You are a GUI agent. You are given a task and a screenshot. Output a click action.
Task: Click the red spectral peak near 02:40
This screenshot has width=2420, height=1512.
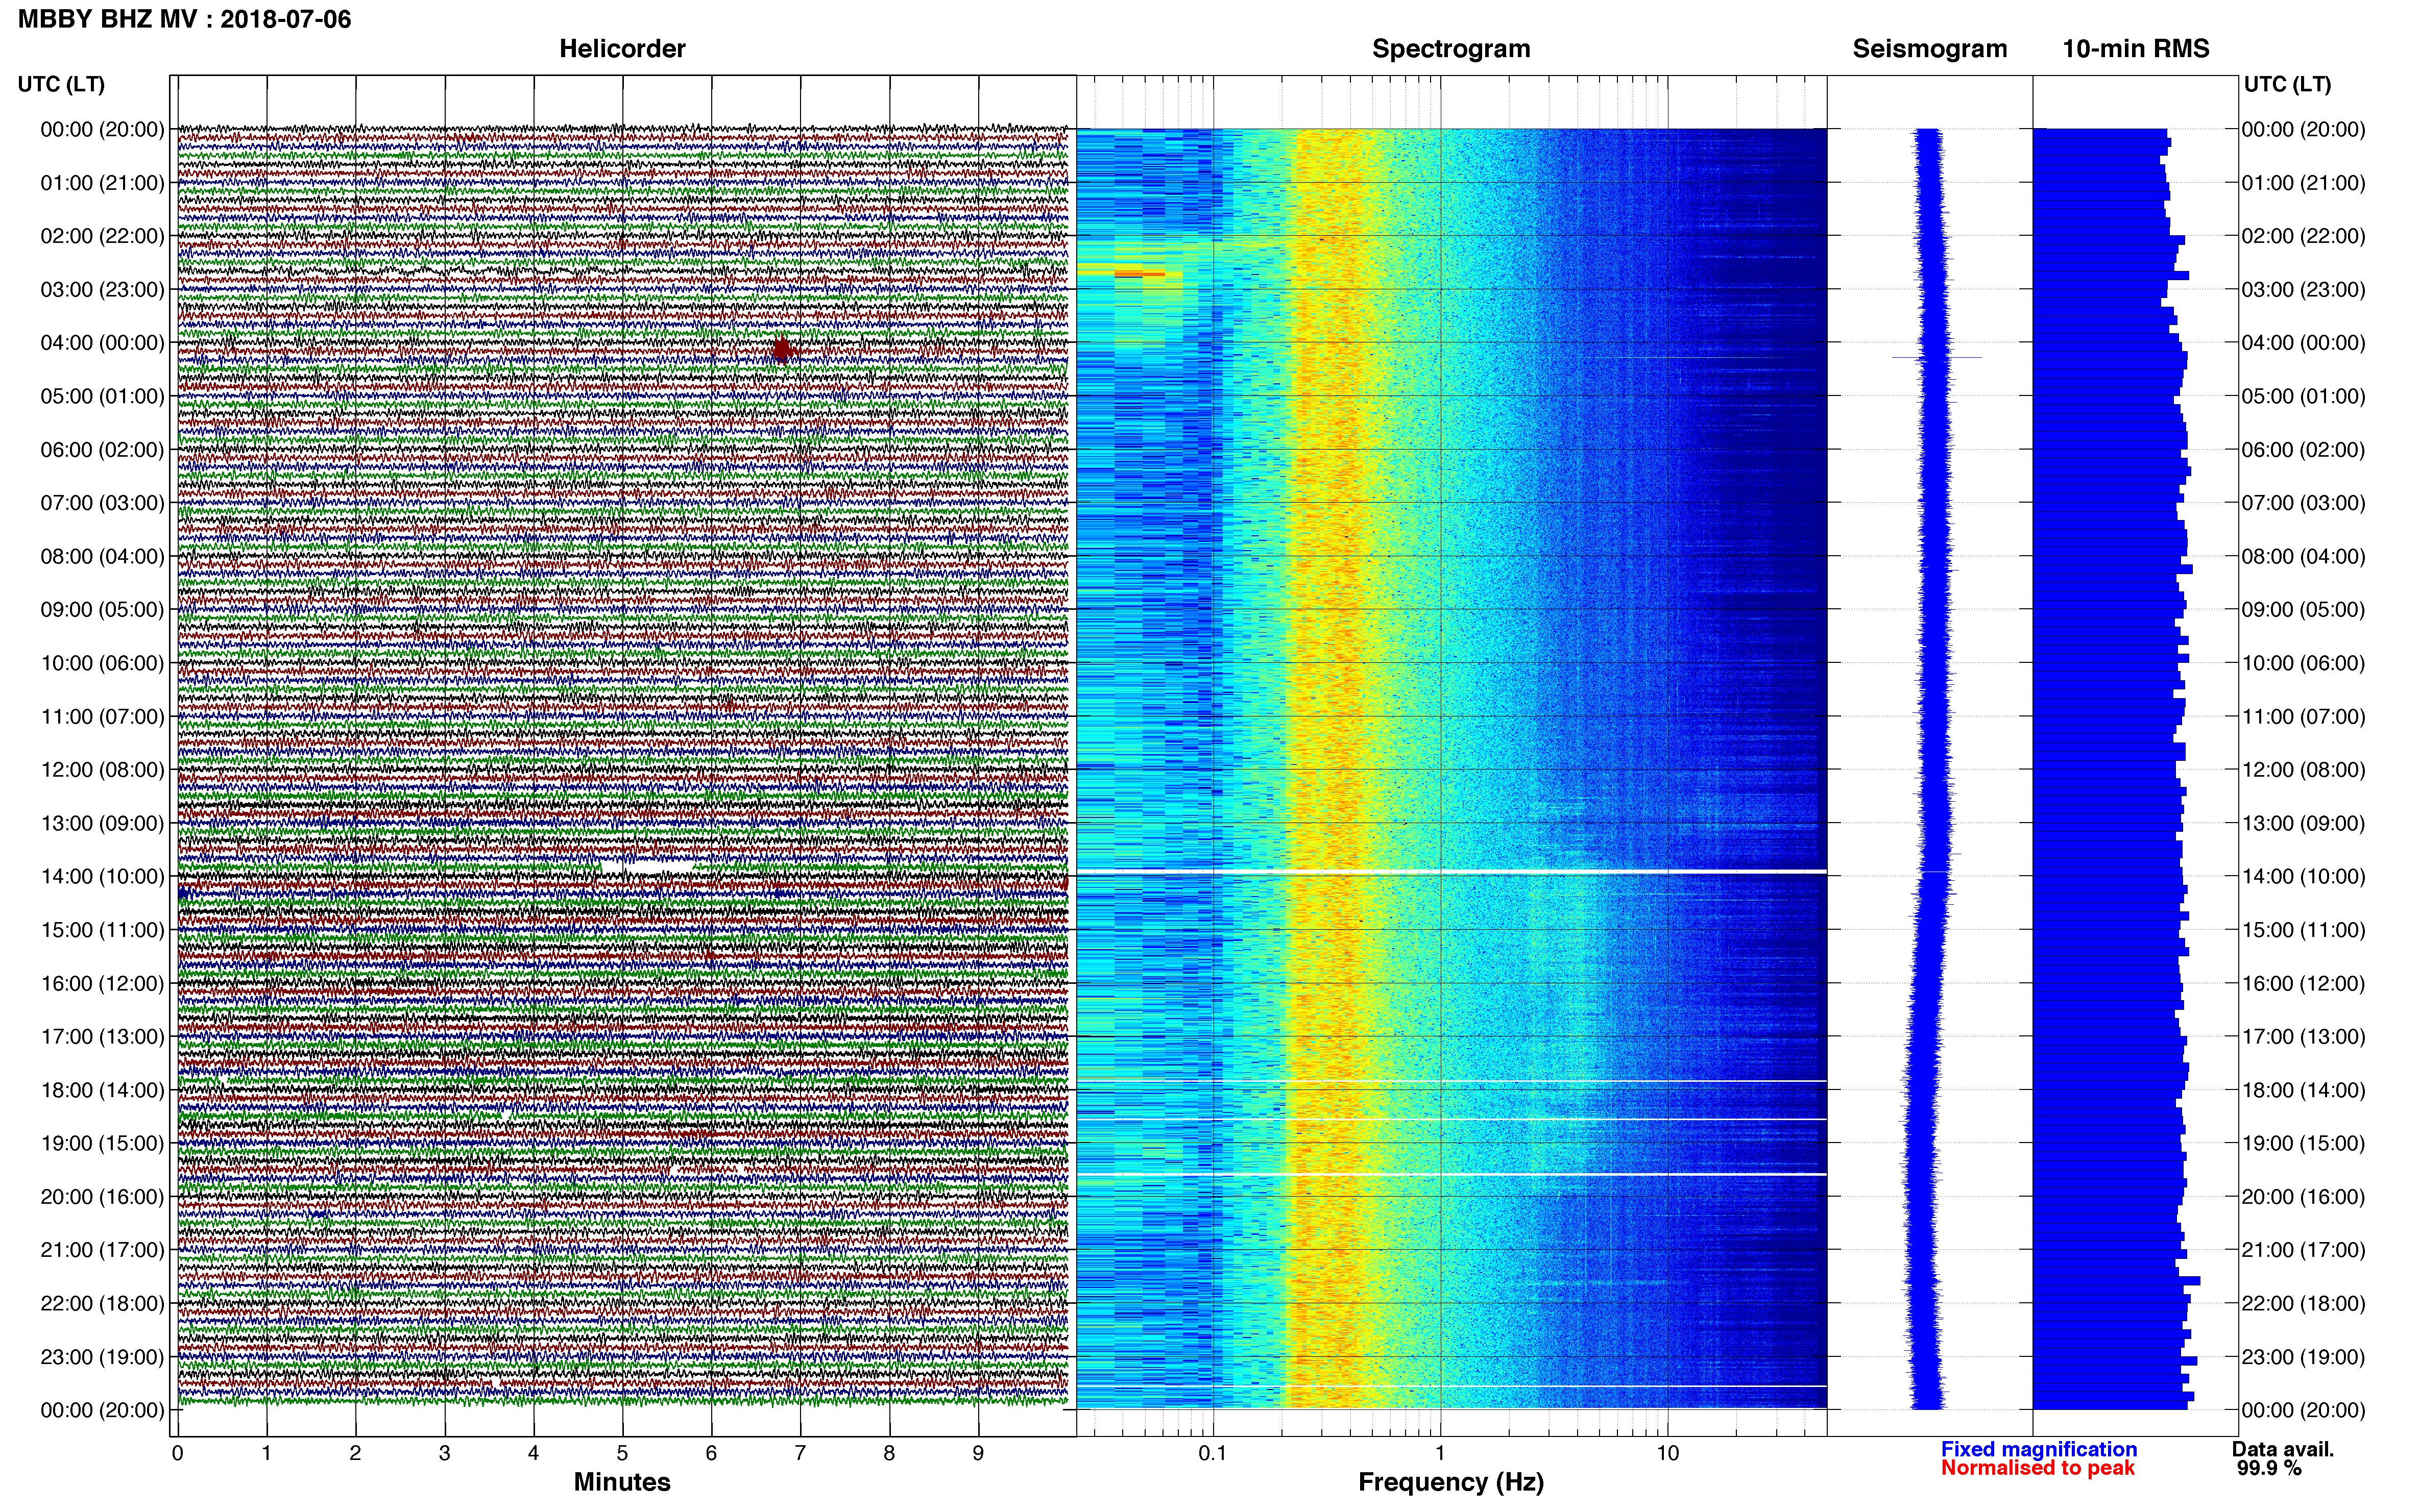[1140, 273]
